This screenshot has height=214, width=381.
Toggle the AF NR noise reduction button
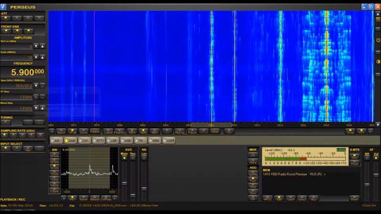tap(367, 158)
